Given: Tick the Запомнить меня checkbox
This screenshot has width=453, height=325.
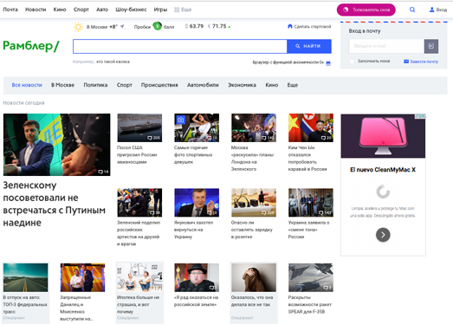Looking at the screenshot, I should click(x=352, y=62).
